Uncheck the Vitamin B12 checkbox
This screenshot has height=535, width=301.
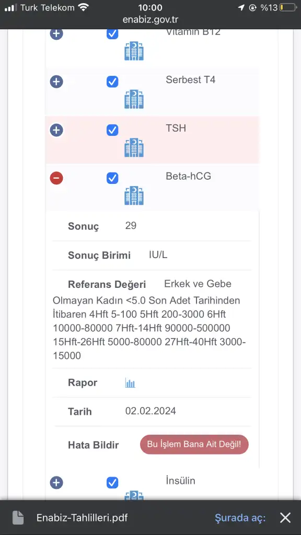[112, 33]
